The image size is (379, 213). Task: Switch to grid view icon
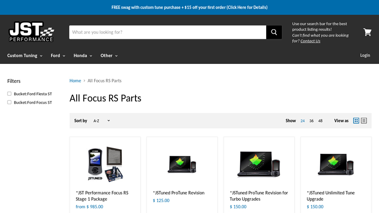click(356, 121)
